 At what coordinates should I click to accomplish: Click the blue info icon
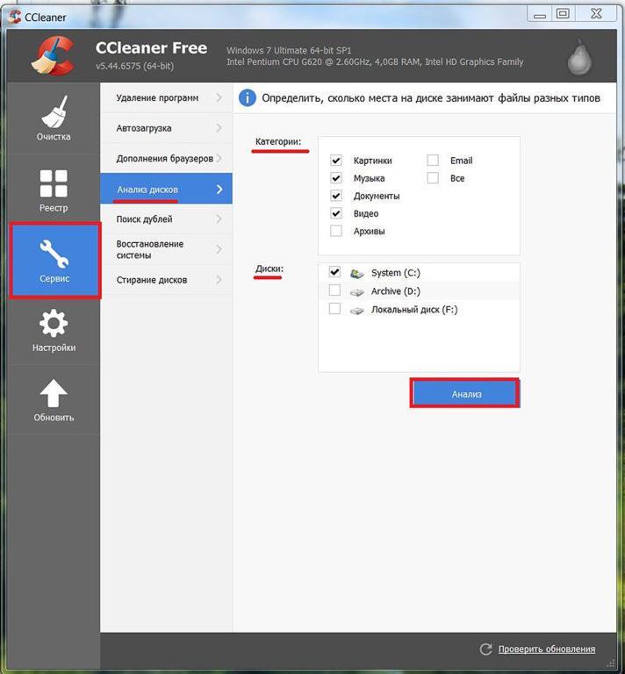click(x=248, y=98)
